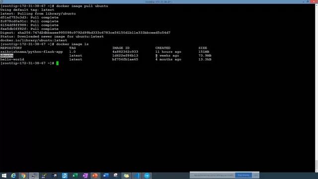Open the Word taskbar icon

click(x=106, y=176)
